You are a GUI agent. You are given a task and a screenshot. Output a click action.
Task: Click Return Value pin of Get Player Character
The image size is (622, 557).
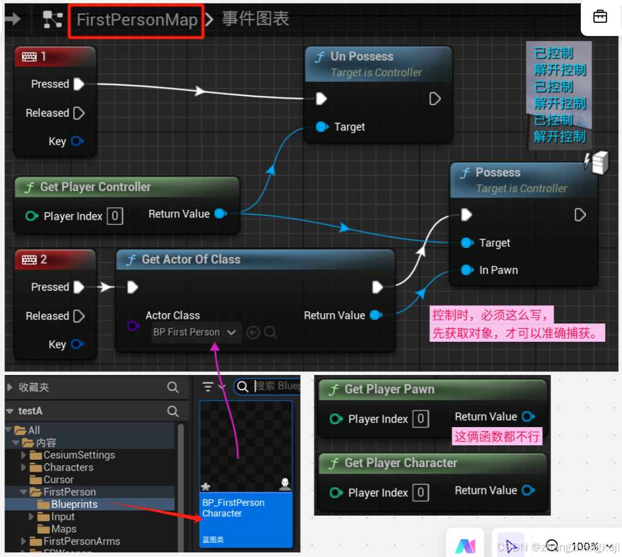pyautogui.click(x=529, y=491)
